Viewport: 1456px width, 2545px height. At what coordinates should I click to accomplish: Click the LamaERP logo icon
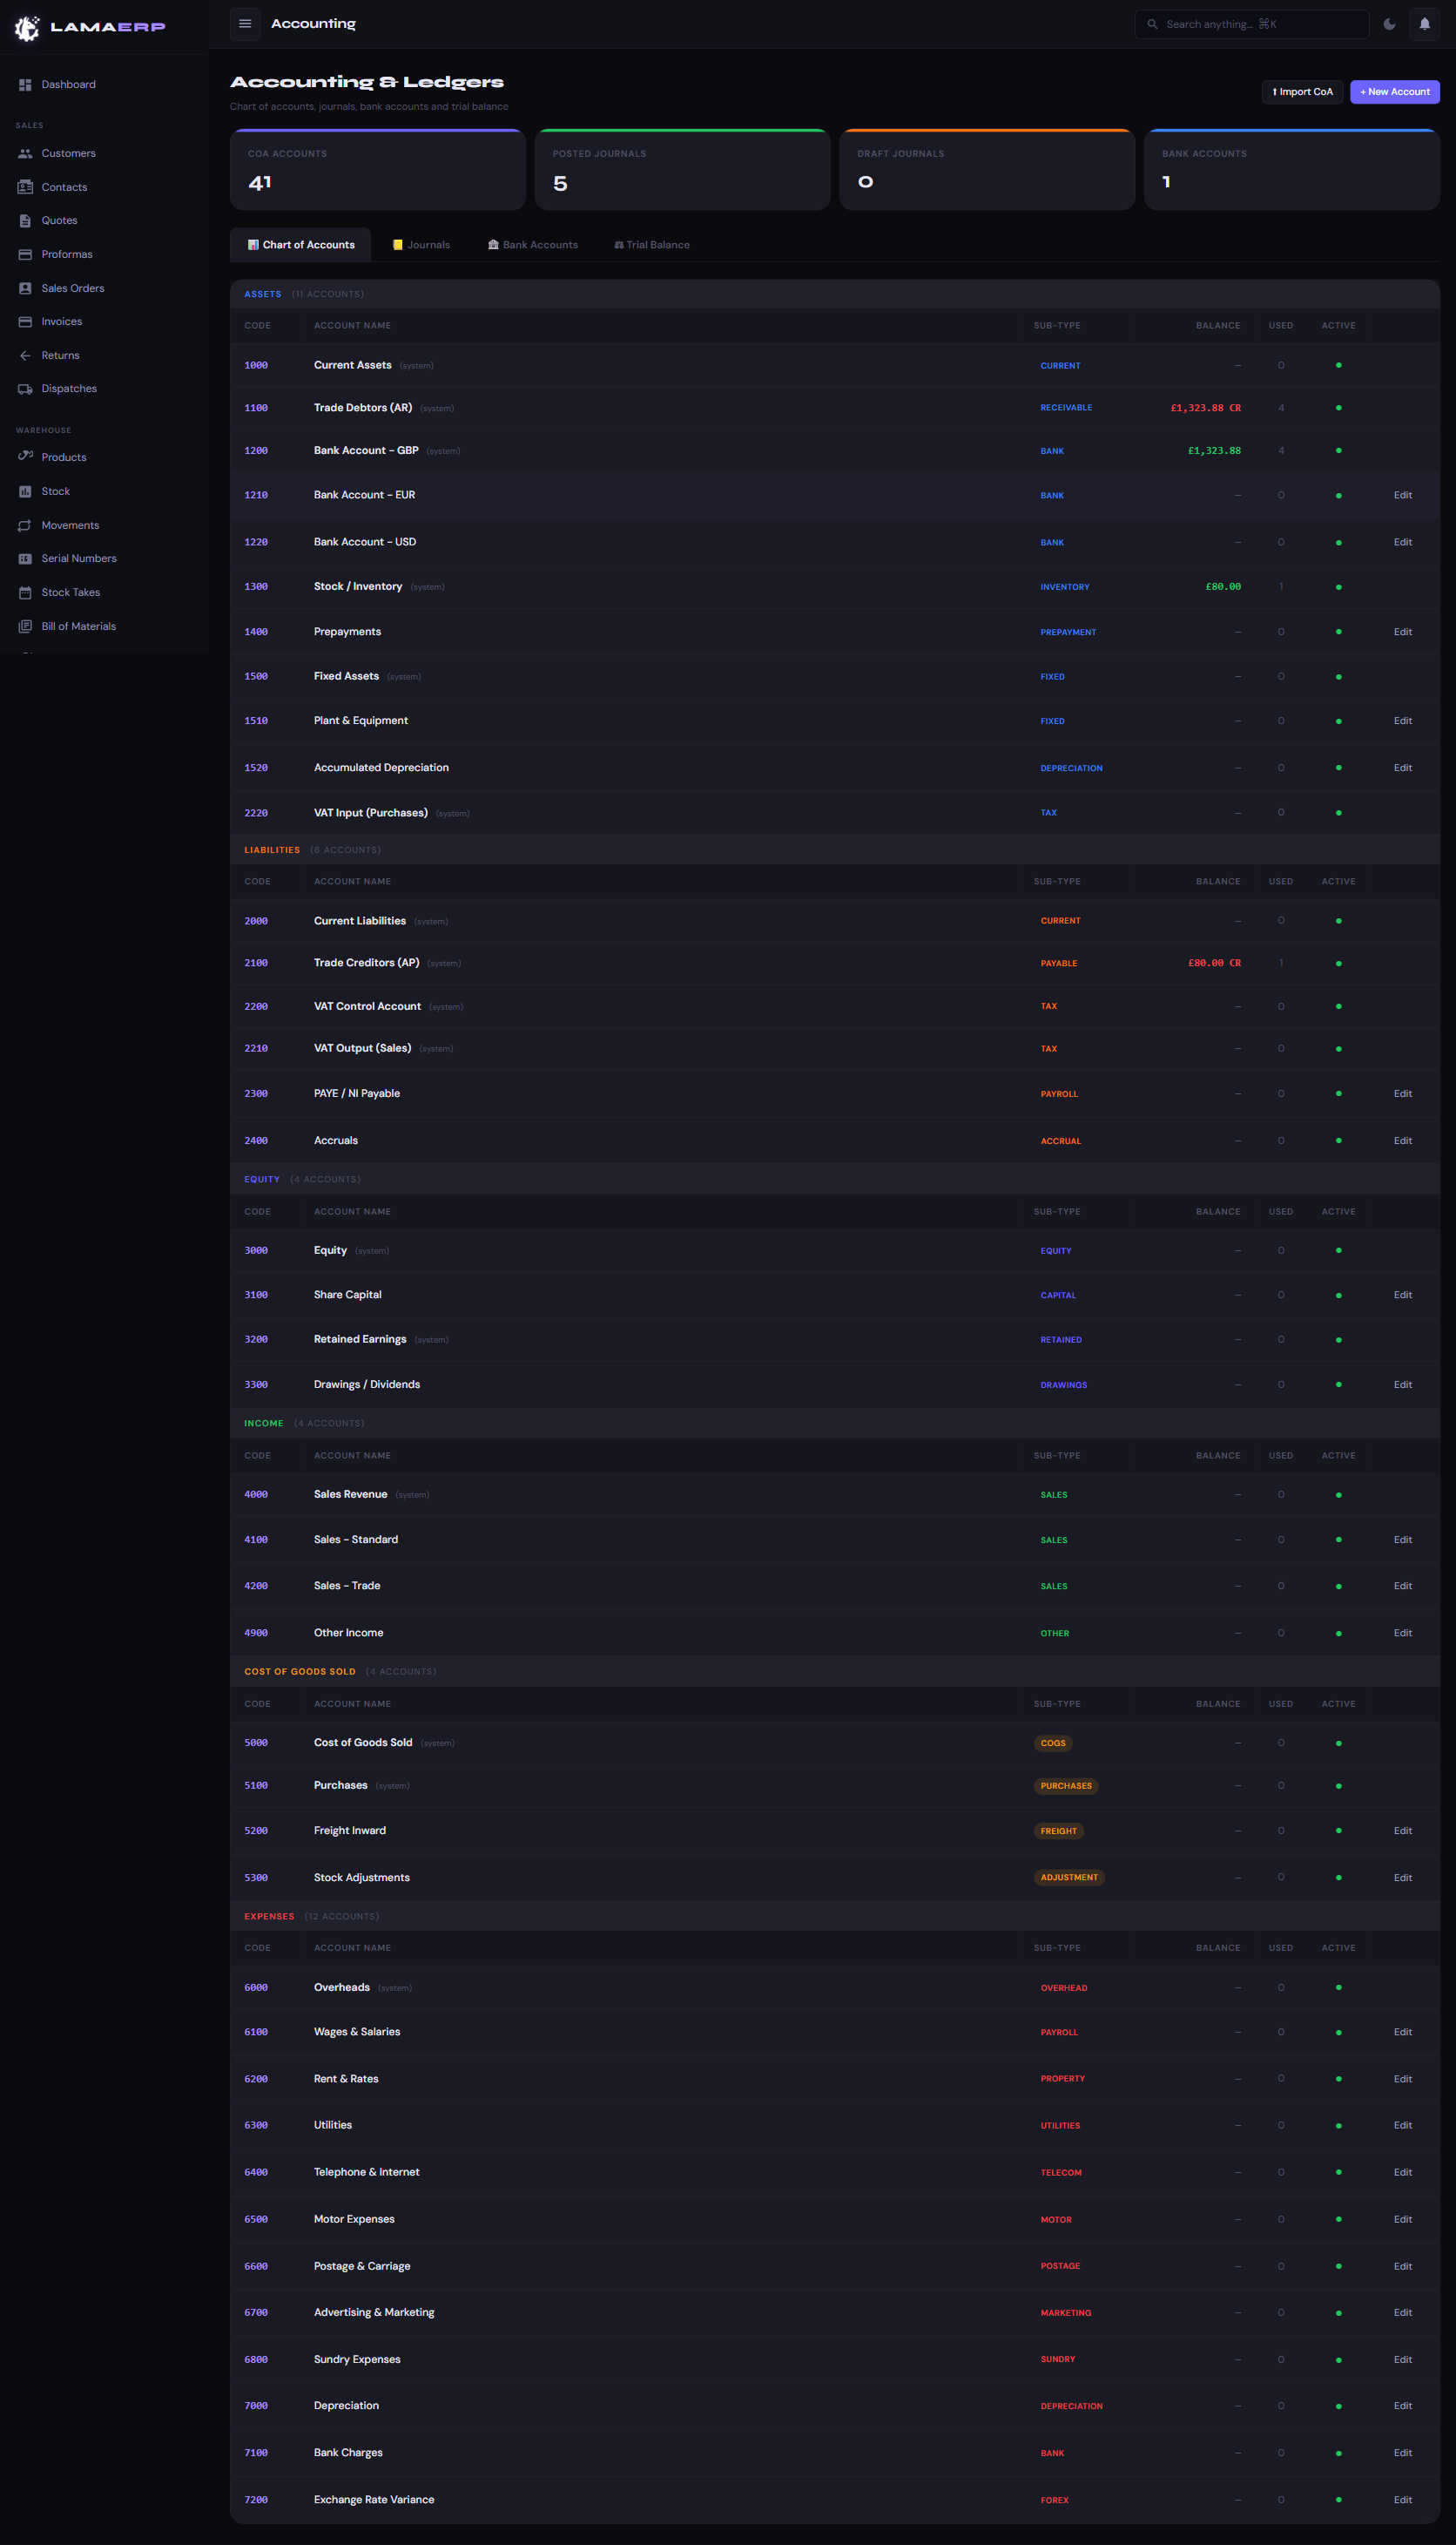pyautogui.click(x=27, y=28)
